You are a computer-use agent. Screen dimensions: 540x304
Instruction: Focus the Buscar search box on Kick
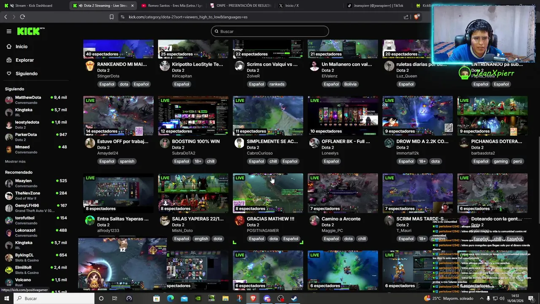point(270,31)
